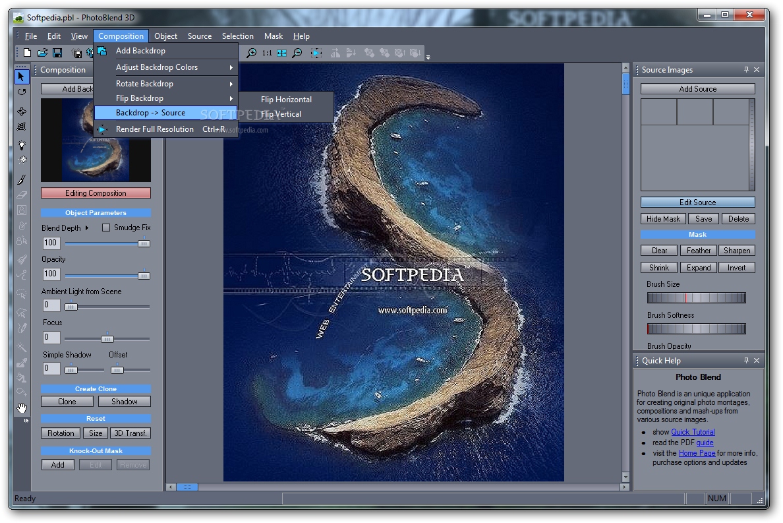Pin the Quick Help panel

(747, 360)
